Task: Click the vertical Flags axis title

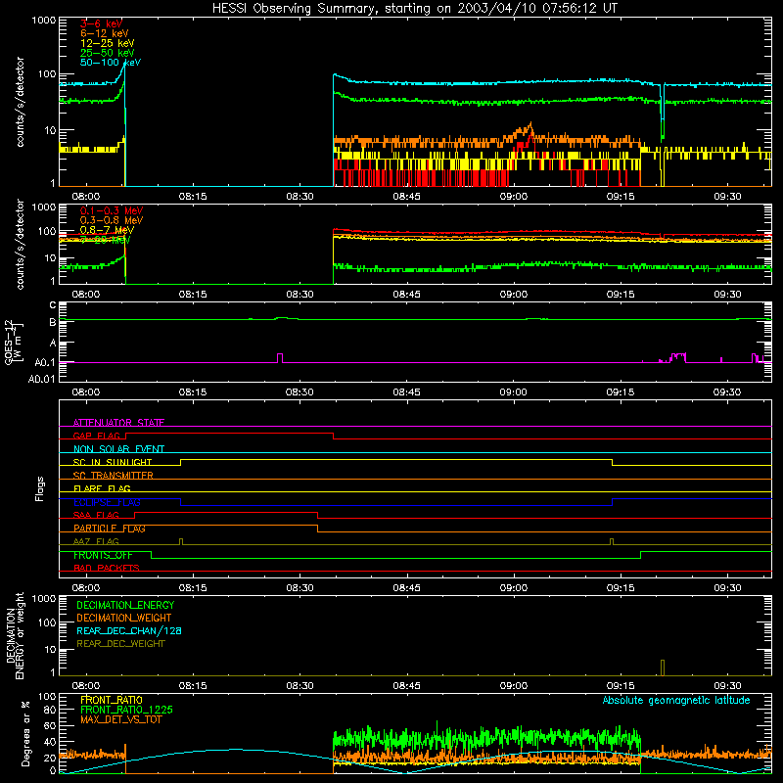Action: 40,488
